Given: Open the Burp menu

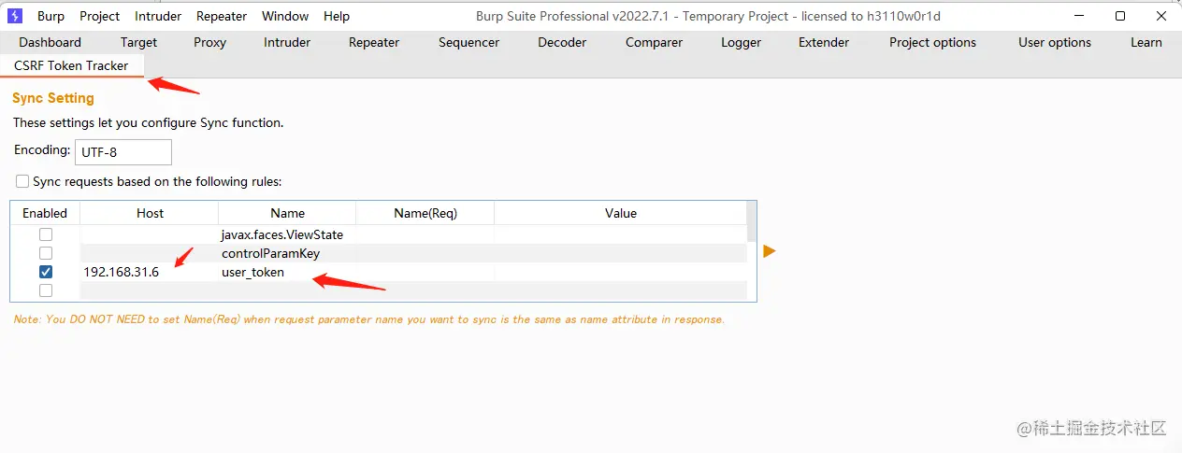Looking at the screenshot, I should [x=51, y=16].
